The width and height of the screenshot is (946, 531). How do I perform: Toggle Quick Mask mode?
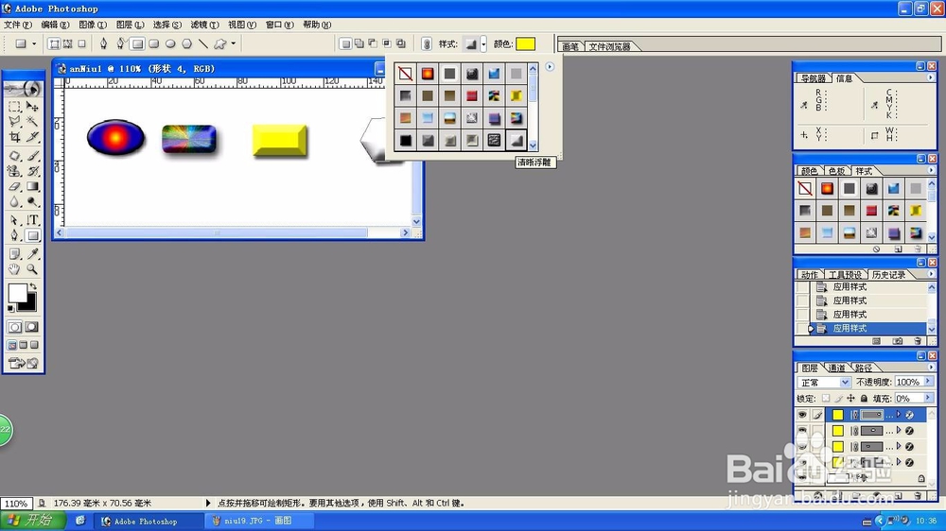[x=31, y=327]
